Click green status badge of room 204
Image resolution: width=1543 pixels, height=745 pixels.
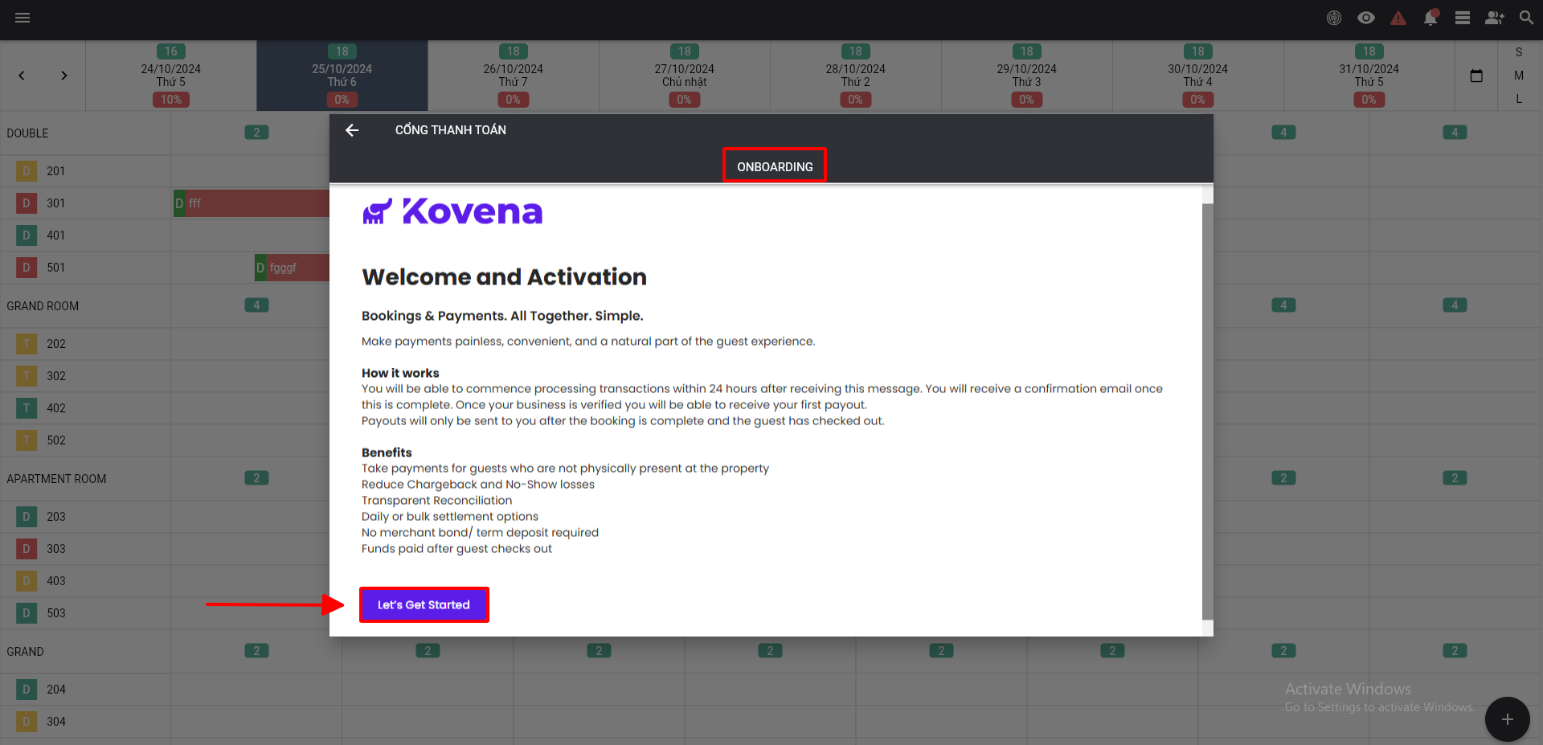pyautogui.click(x=27, y=690)
